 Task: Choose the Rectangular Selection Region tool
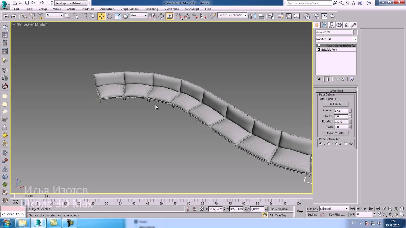[x=84, y=16]
